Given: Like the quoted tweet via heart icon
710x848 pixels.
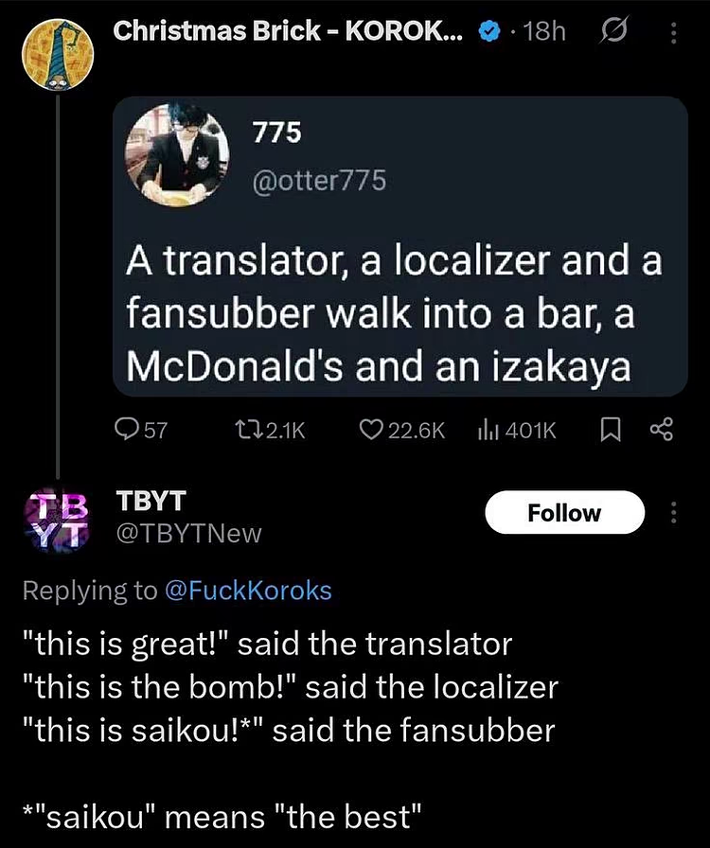Looking at the screenshot, I should (x=371, y=430).
